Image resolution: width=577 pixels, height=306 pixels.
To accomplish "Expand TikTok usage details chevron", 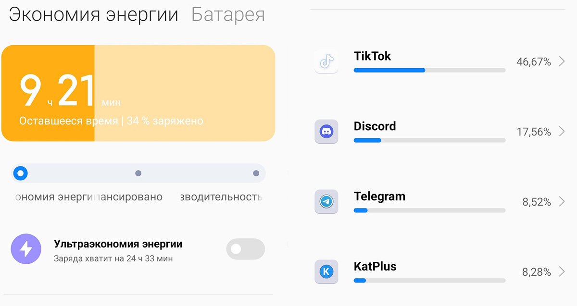I will 562,61.
